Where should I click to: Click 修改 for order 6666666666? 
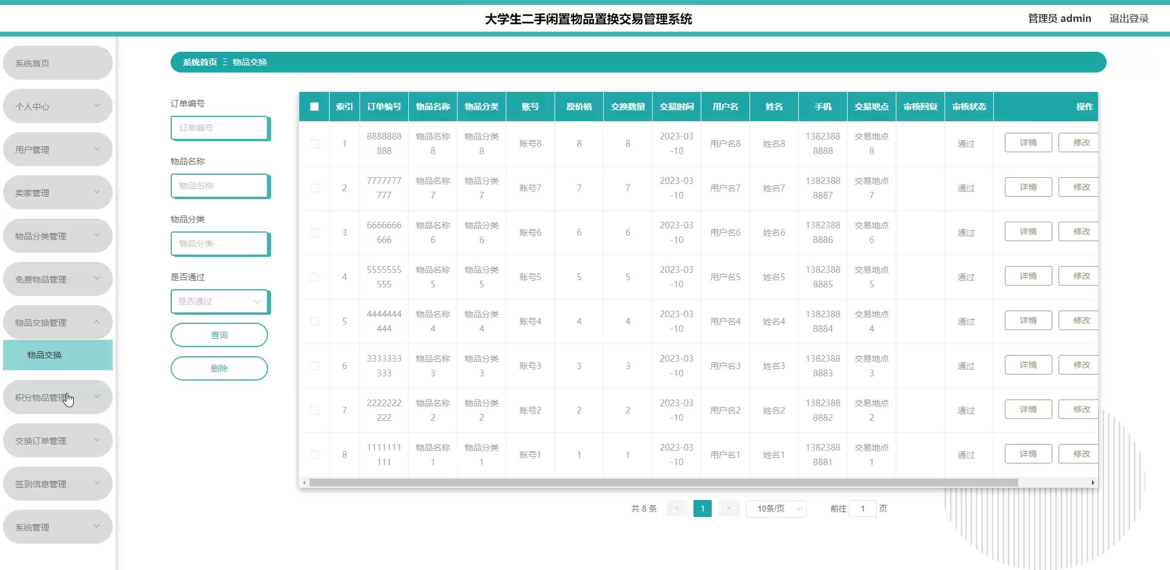[1079, 231]
